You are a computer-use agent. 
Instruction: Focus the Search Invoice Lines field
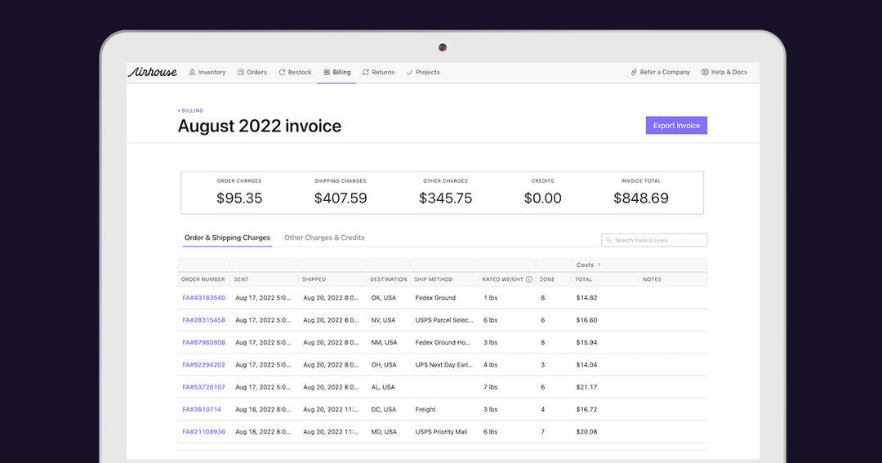coord(654,240)
